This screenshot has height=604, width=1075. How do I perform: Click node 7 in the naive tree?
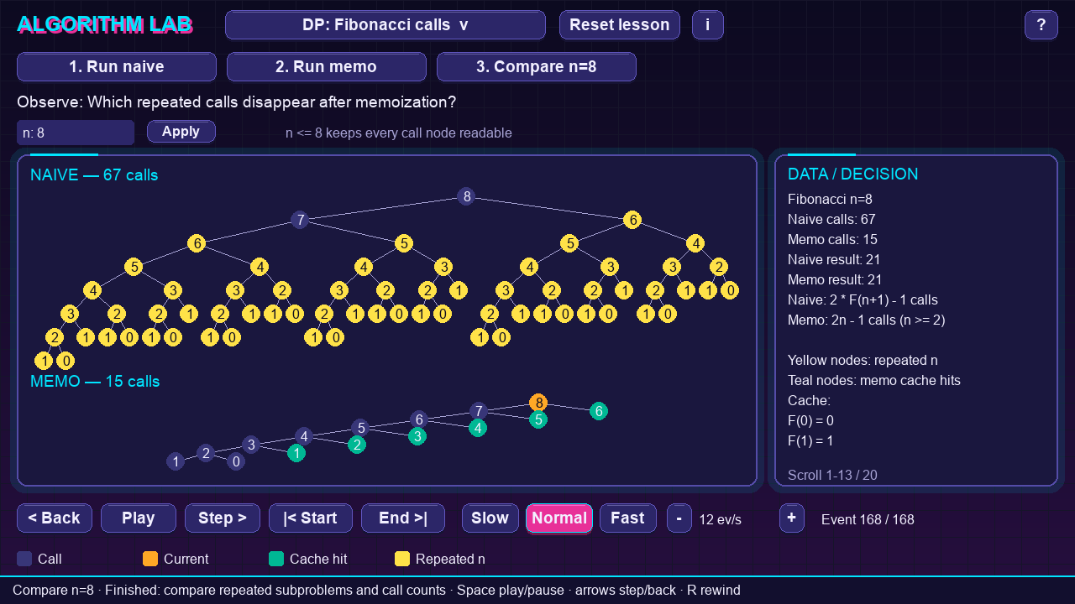click(300, 221)
